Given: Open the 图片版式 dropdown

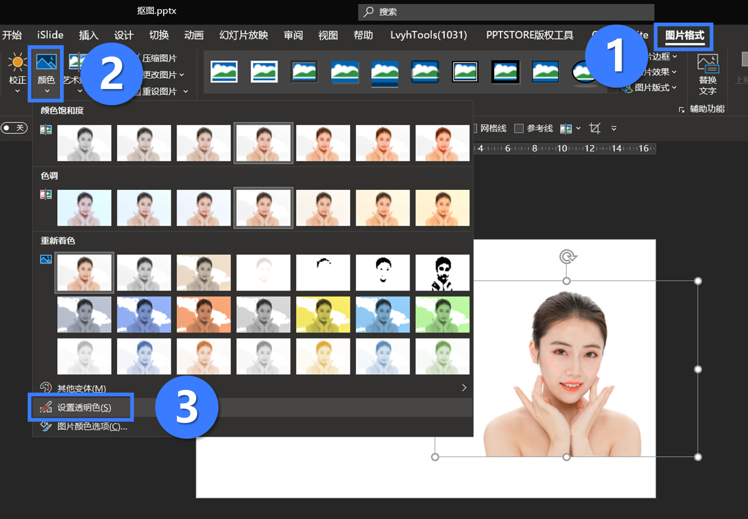Looking at the screenshot, I should click(650, 87).
